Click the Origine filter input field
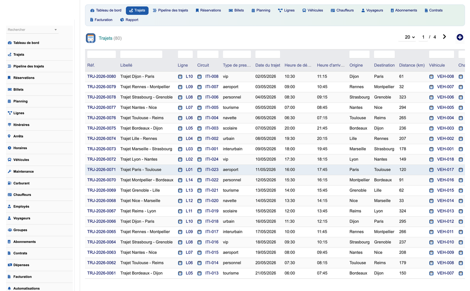The image size is (470, 291). coord(359,54)
